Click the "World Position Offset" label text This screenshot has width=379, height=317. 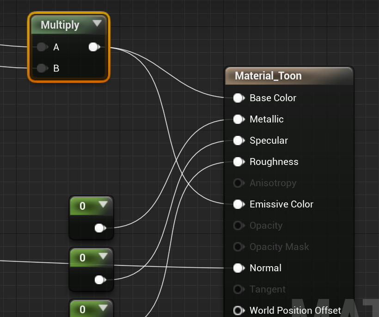295,310
